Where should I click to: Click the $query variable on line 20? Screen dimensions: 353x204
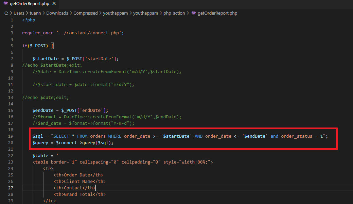pyautogui.click(x=40, y=143)
